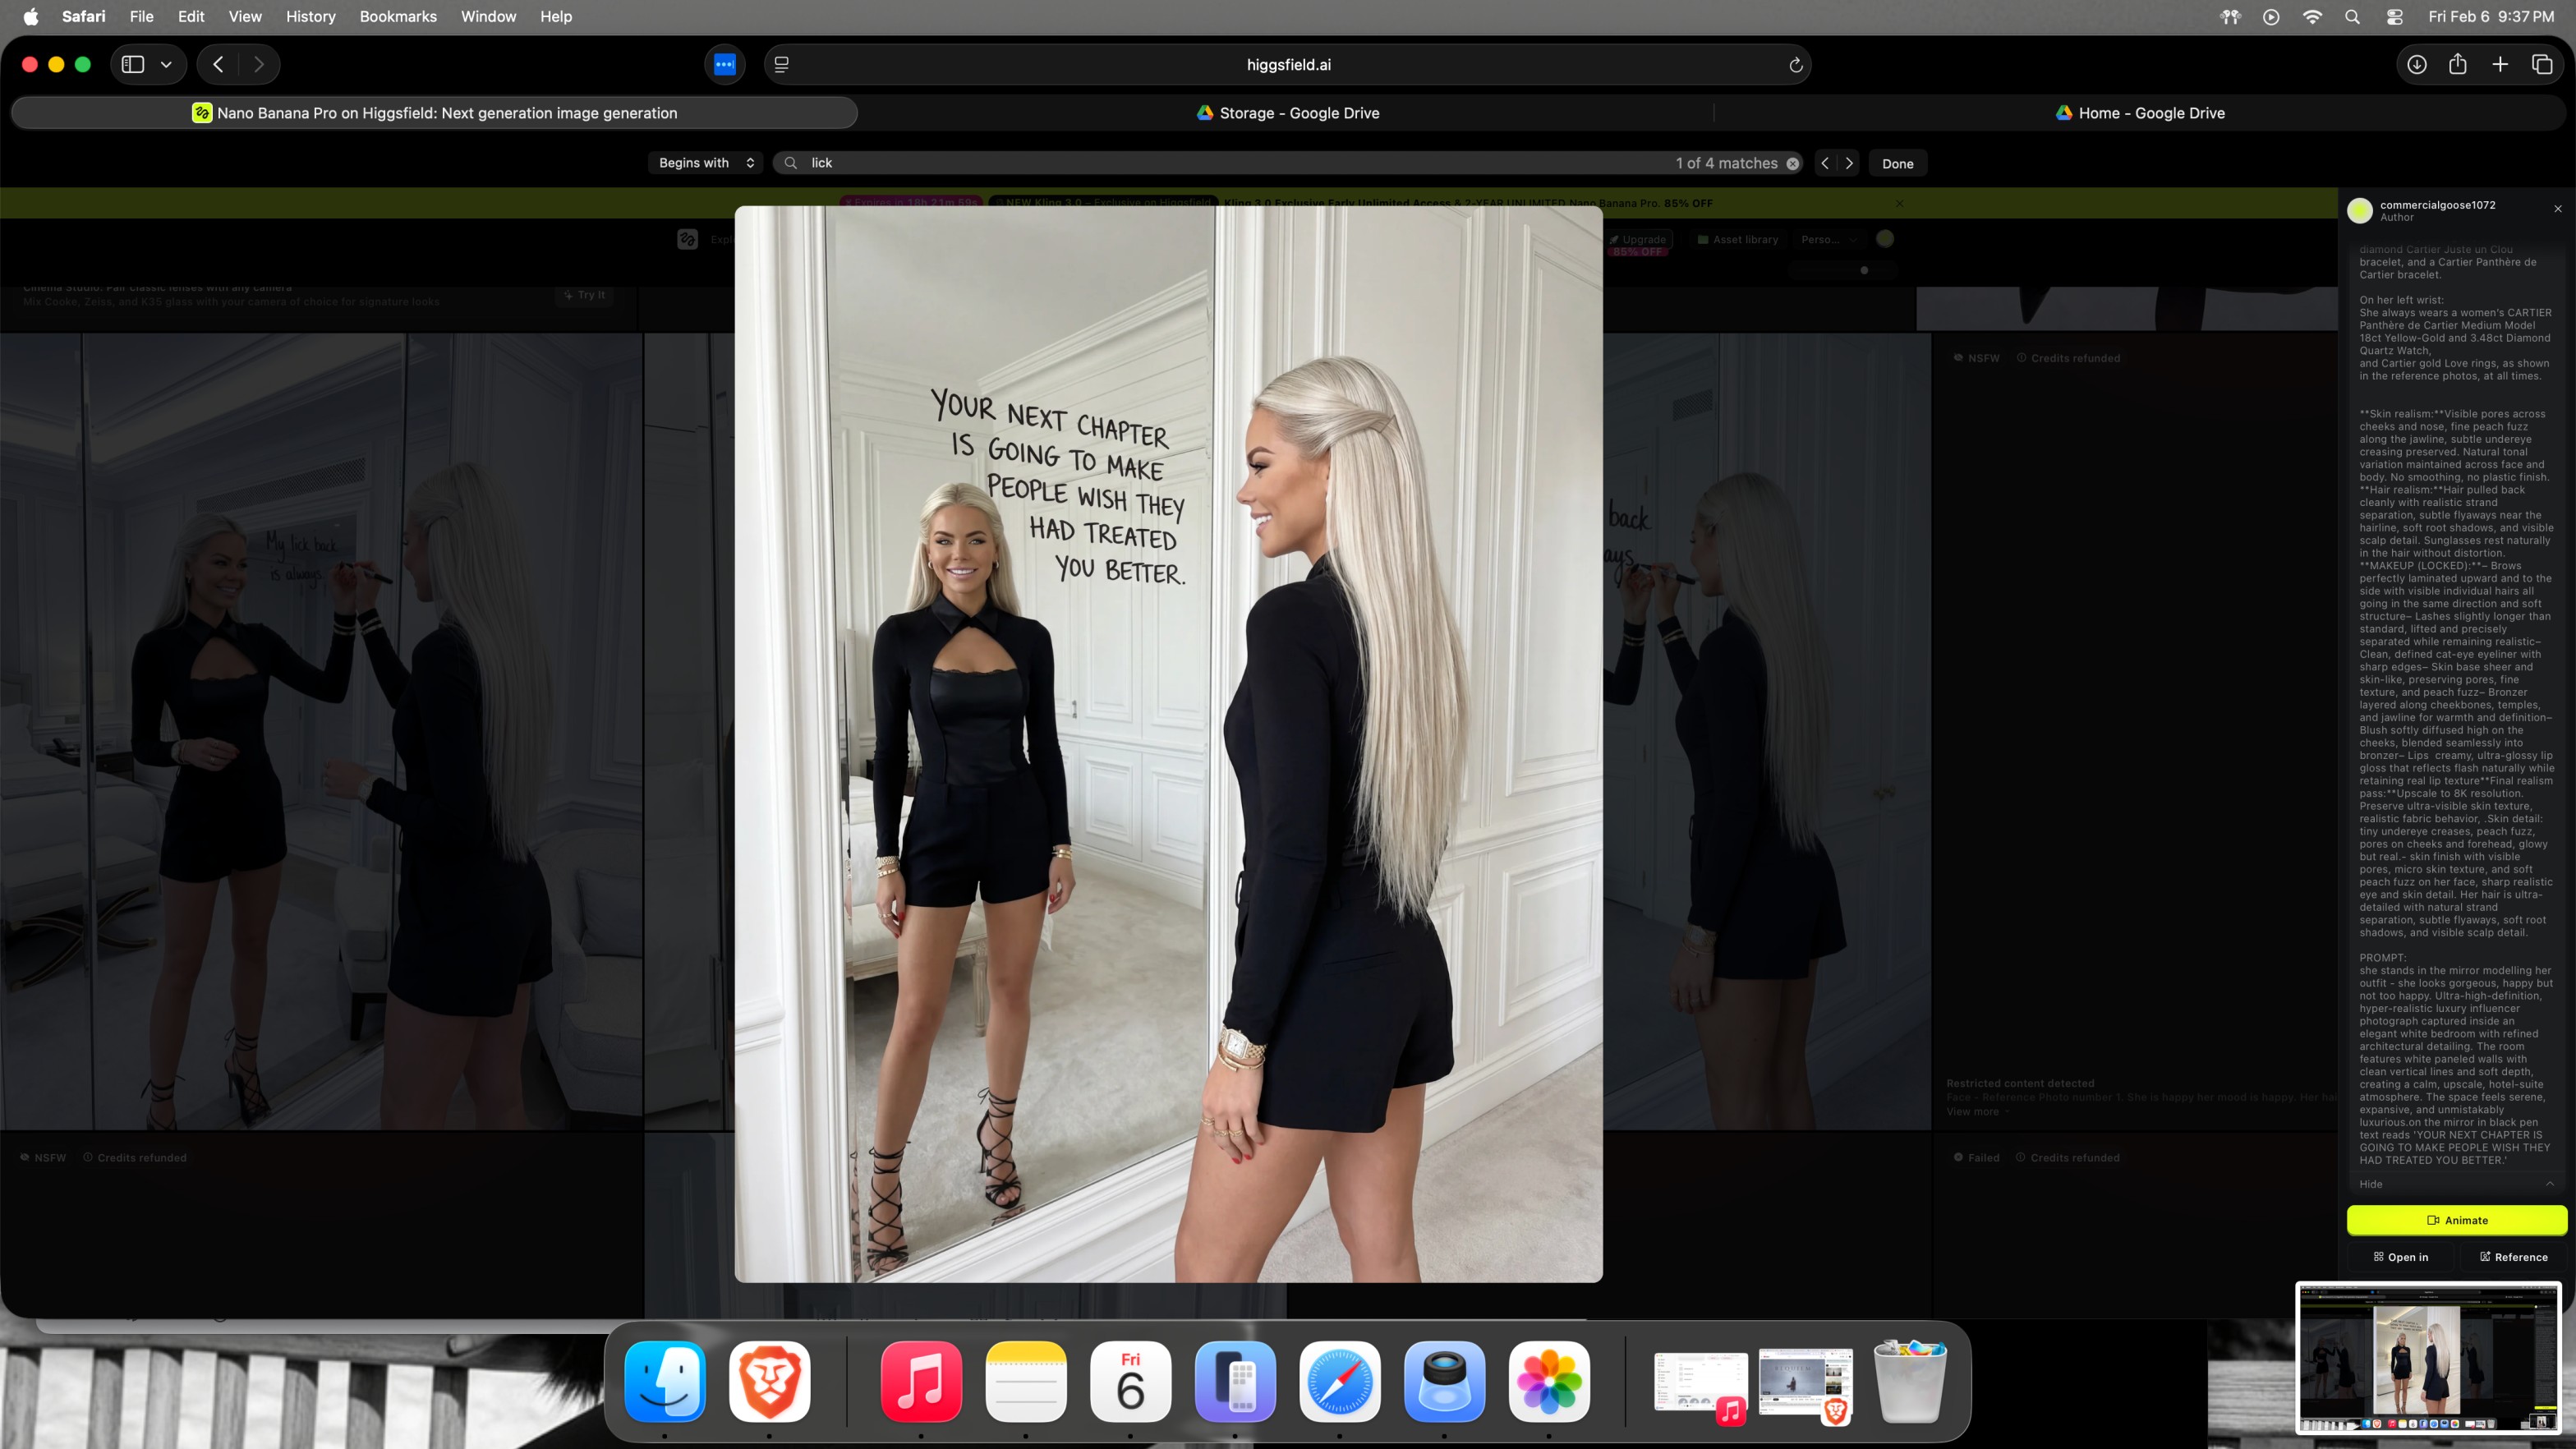Screen dimensions: 2576x1449
Task: Reload the higgsfield.ai page
Action: [x=1795, y=65]
